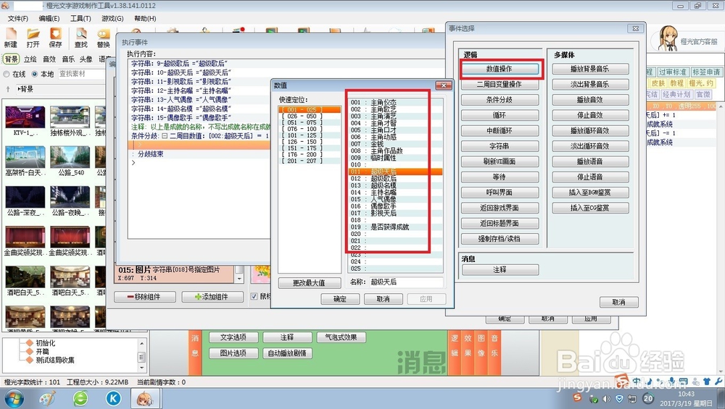Image resolution: width=725 pixels, height=409 pixels.
Task: Open the dropdown arrow beside 015 图片 component
Action: pos(239,279)
